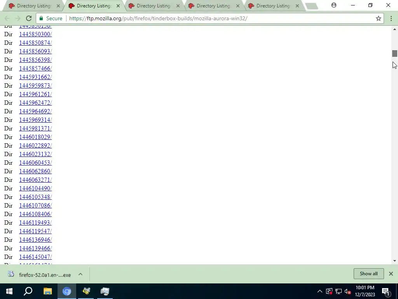Click the scrollbar up arrow

pyautogui.click(x=395, y=29)
